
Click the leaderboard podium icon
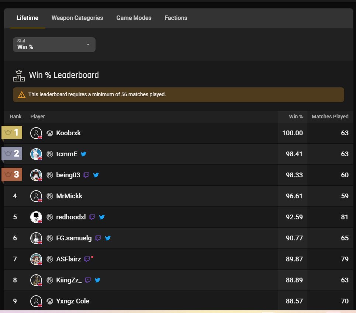point(18,76)
